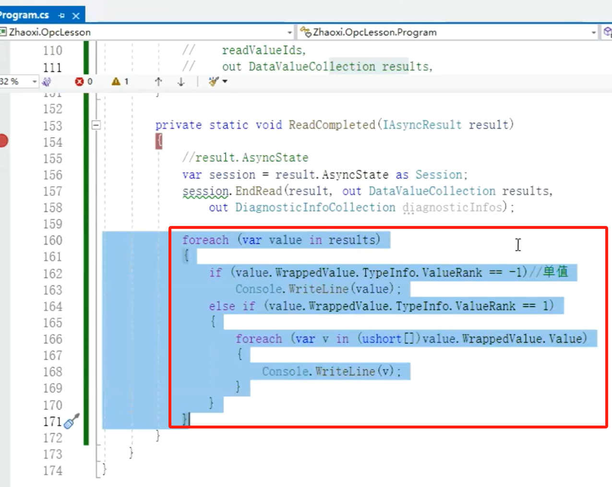Viewport: 612px width, 487px height.
Task: Close the Program.cs tab
Action: (76, 16)
